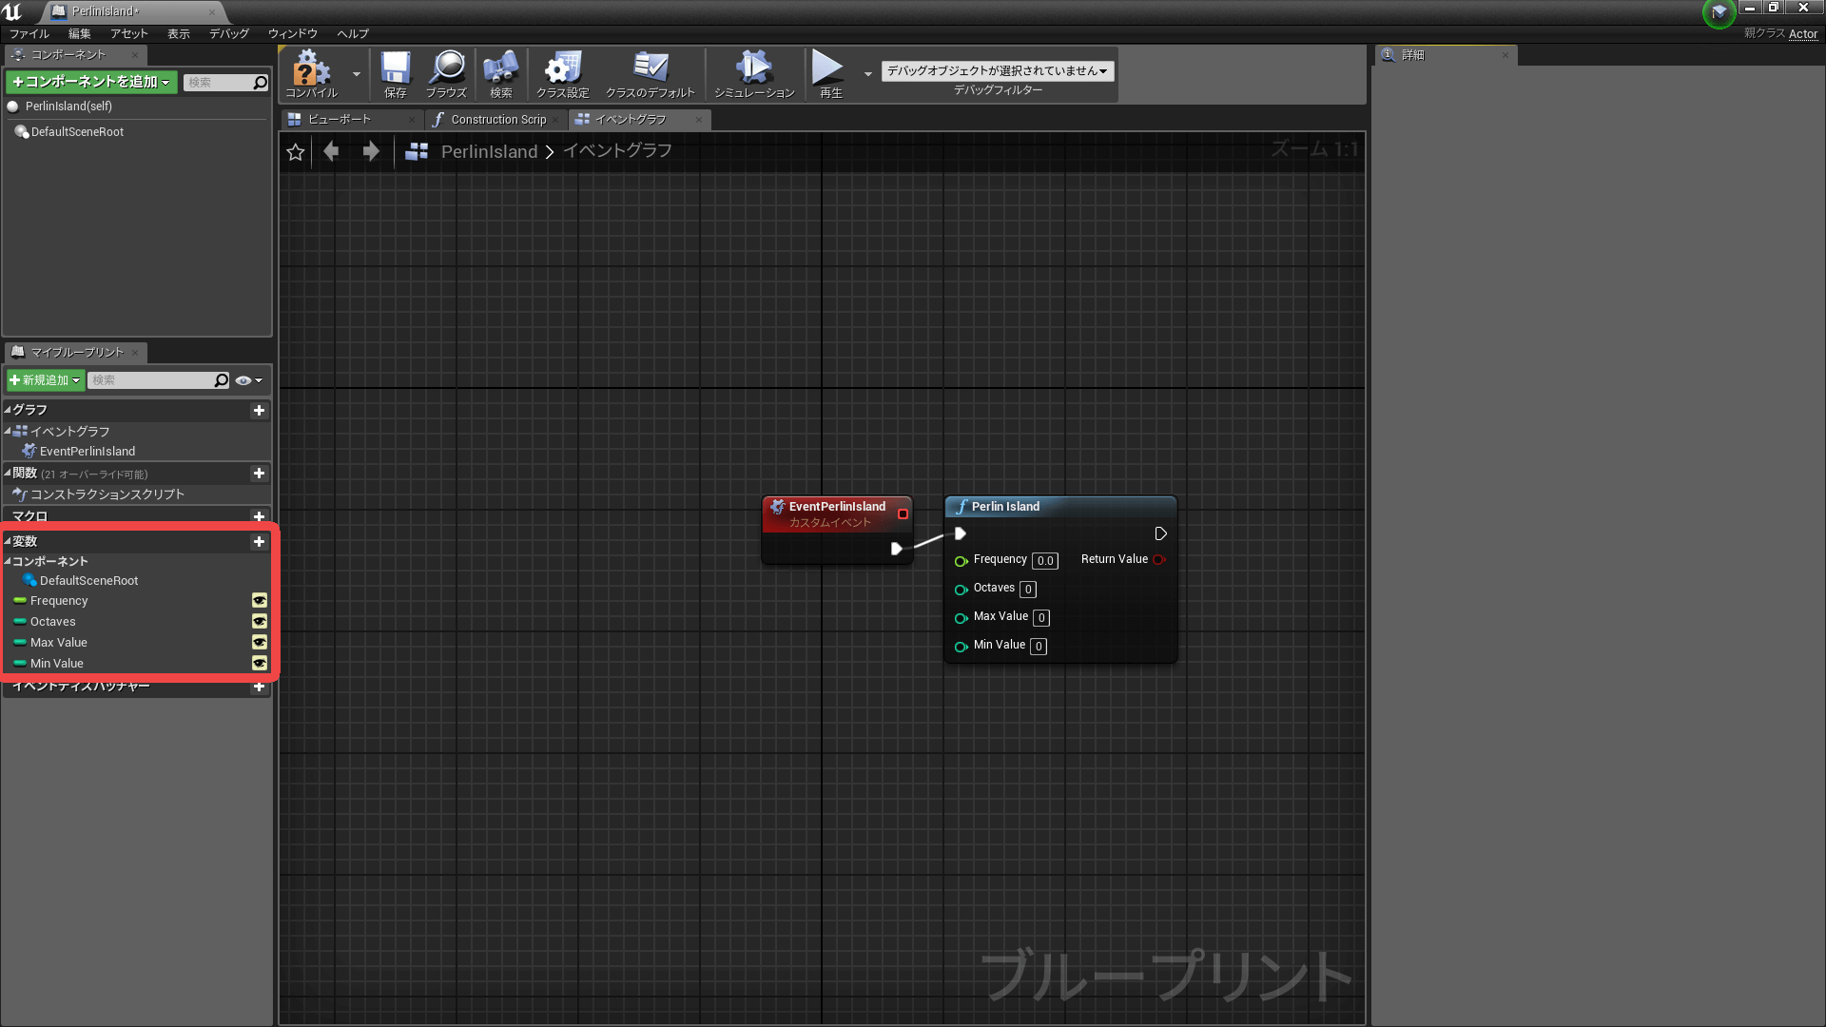Click Frequency input field on Perlin Island node
This screenshot has height=1027, width=1826.
pos(1046,560)
